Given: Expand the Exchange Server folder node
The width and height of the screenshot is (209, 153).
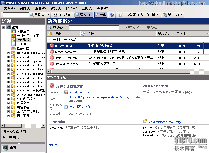Looking at the screenshot, I should pos(8,53).
